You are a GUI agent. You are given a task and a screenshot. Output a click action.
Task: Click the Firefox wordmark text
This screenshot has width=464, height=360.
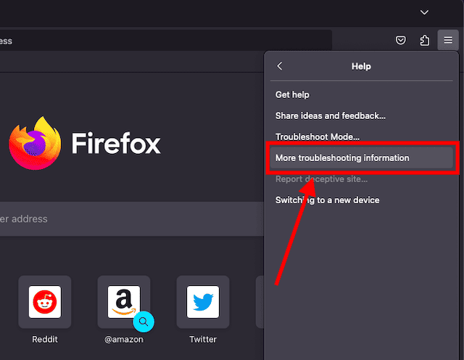coord(116,144)
